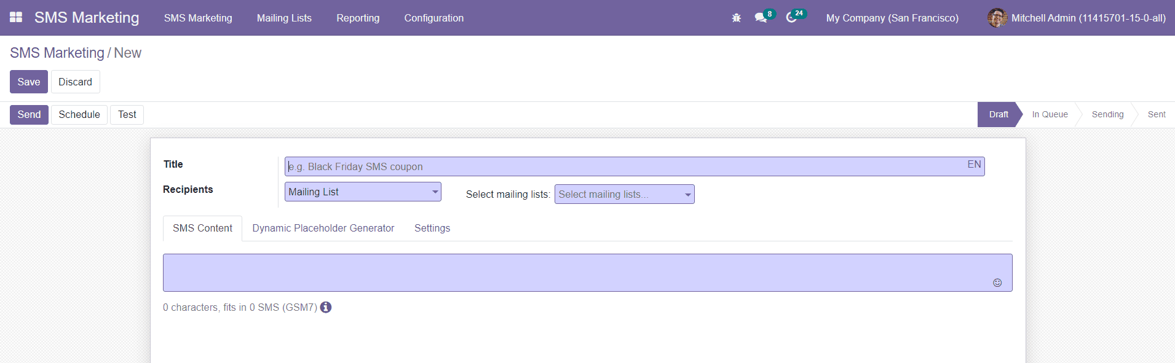Switch to Dynamic Placeholder Generator tab
This screenshot has height=363, width=1175.
coord(323,228)
